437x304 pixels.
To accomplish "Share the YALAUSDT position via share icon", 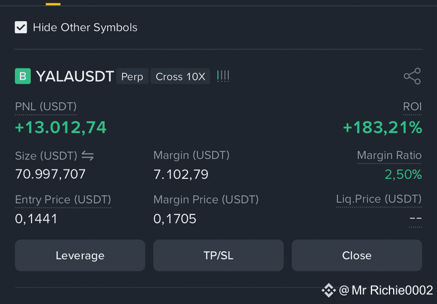I will tap(412, 76).
